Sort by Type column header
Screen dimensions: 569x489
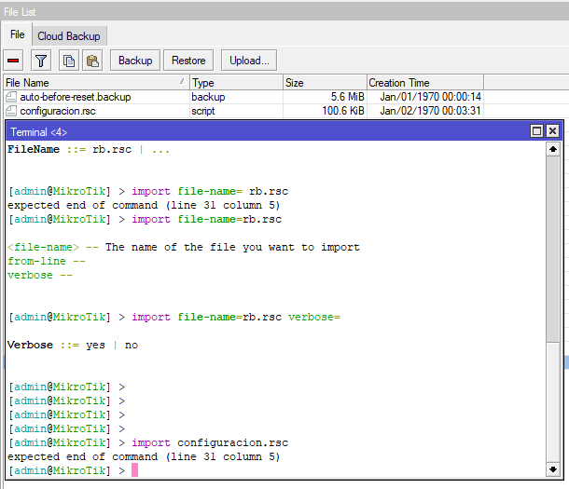[x=236, y=83]
